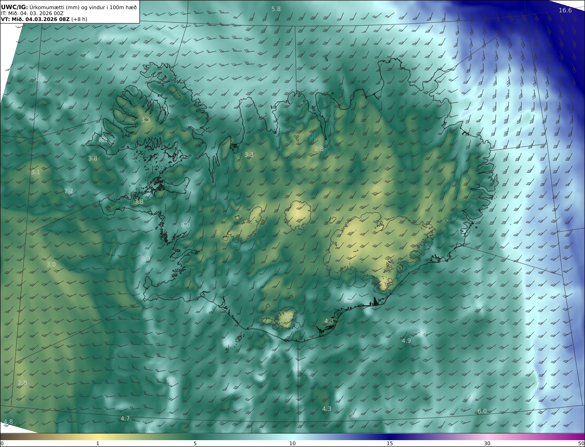Click the colorbar tick label 30
Viewport: 585px width, 447px height.
(487, 443)
